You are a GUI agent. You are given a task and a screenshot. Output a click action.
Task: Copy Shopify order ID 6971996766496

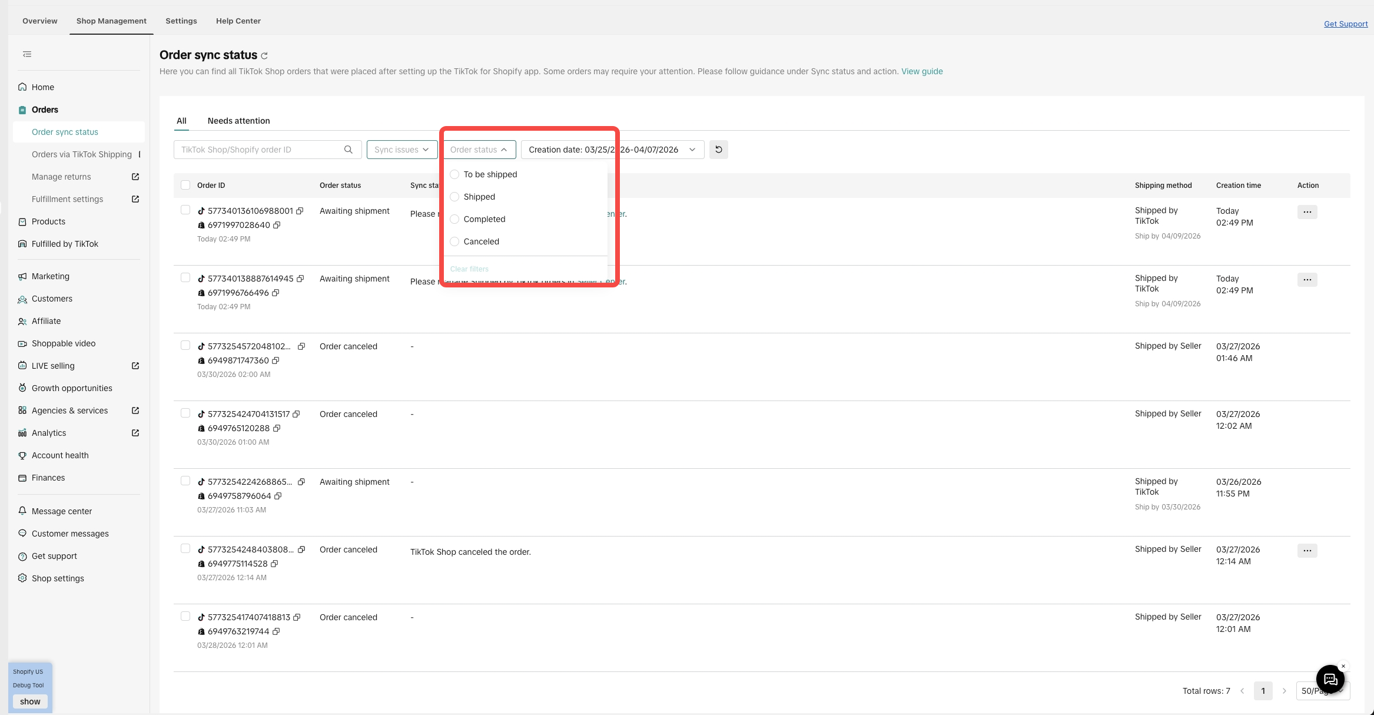point(276,293)
